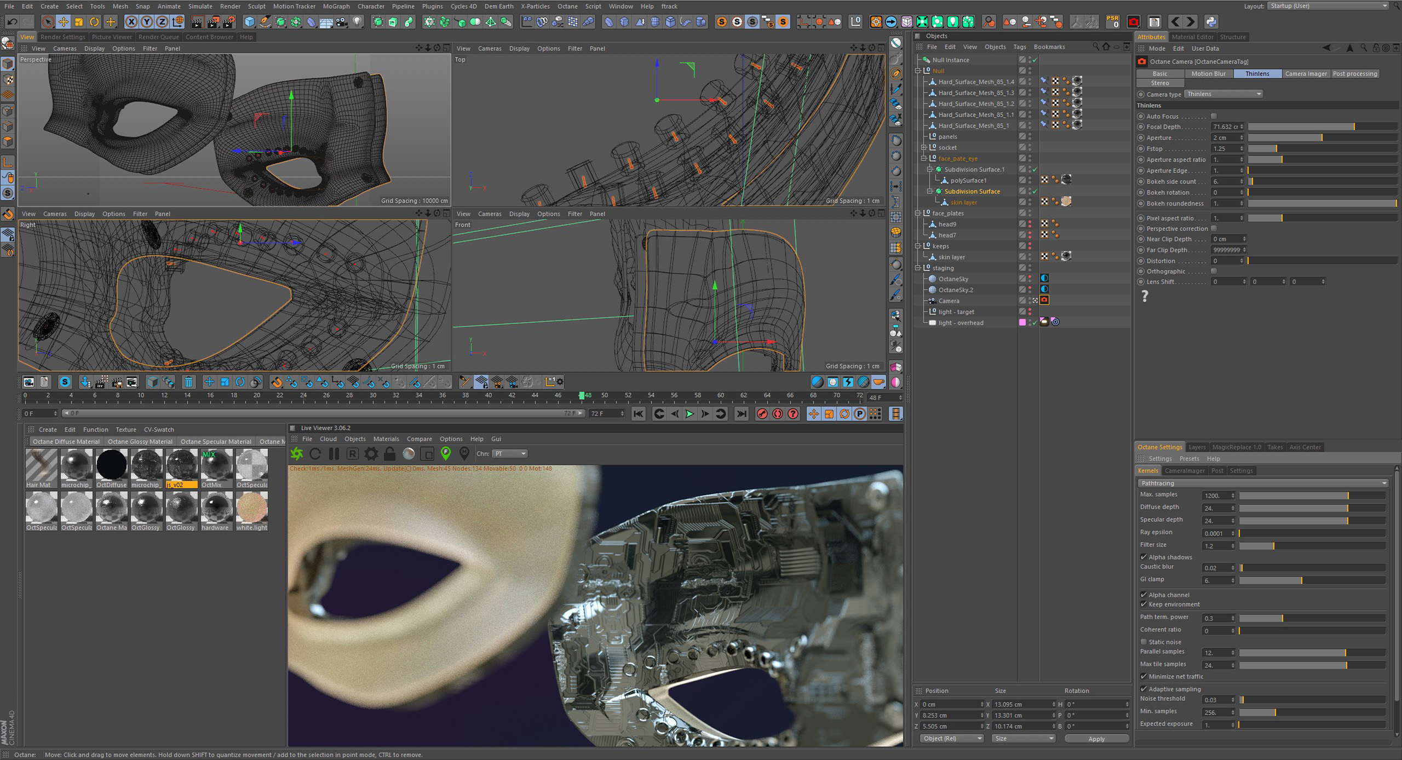Toggle the Orthographic checkbox

pyautogui.click(x=1214, y=271)
